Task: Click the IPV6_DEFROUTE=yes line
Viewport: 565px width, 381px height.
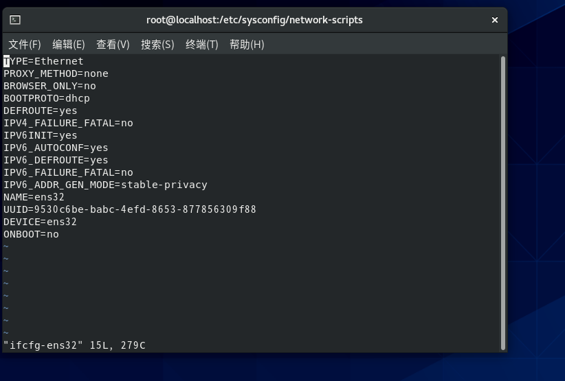Action: pyautogui.click(x=56, y=160)
